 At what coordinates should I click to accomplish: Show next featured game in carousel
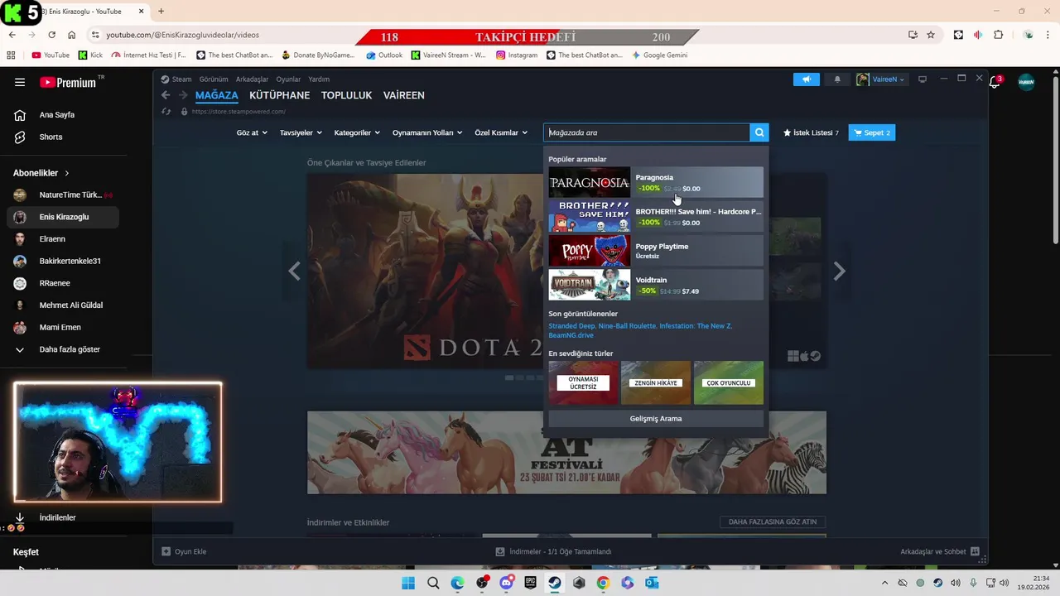tap(839, 271)
